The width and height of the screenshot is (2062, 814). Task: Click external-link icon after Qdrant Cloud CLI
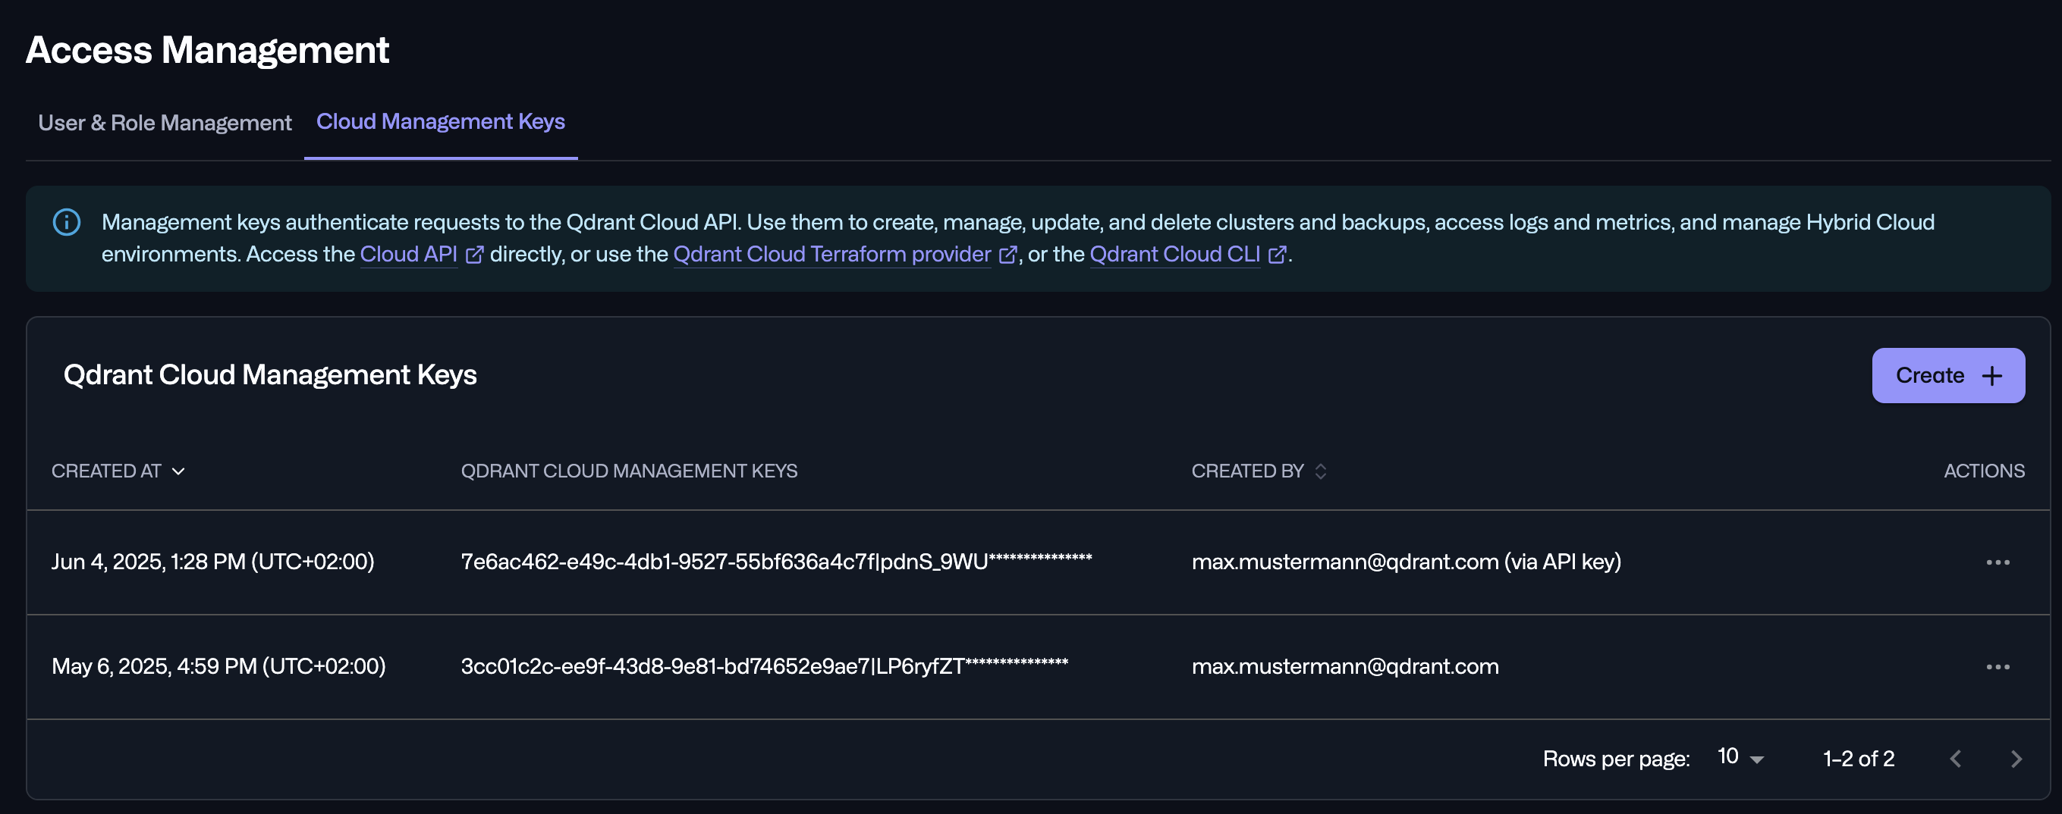click(x=1278, y=254)
